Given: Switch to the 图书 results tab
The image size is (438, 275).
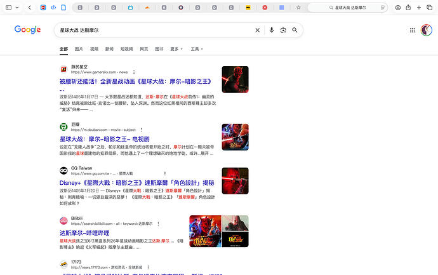Looking at the screenshot, I should [x=159, y=49].
